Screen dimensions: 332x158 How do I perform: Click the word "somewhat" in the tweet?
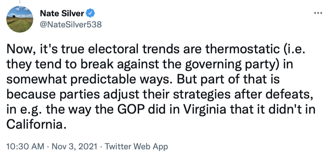37,80
